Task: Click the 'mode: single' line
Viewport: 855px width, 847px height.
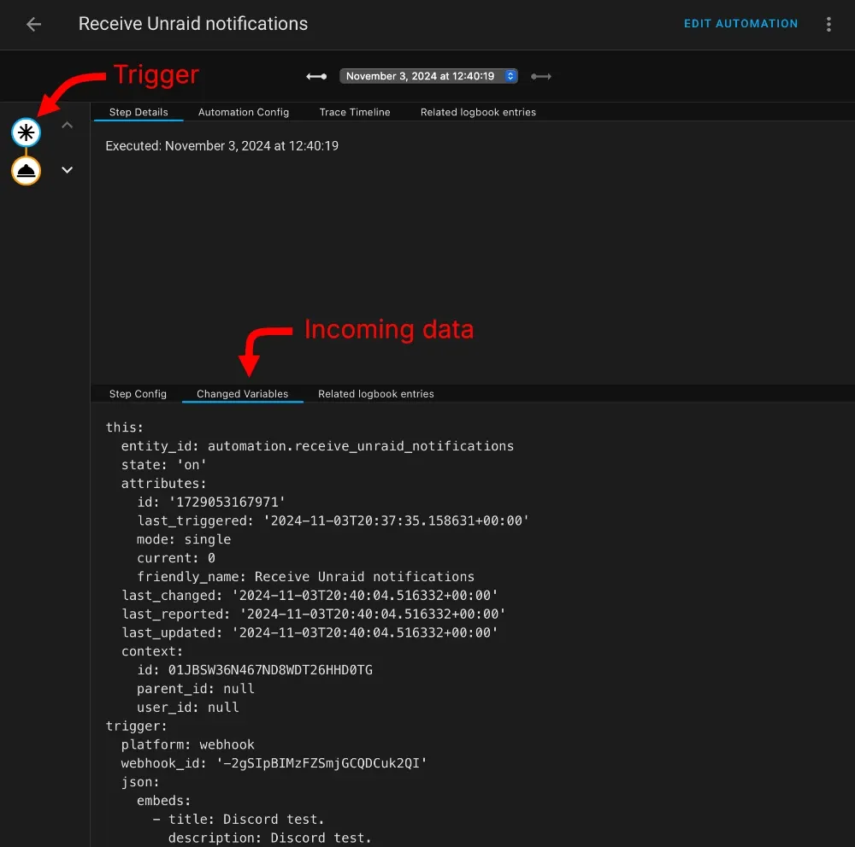Action: 184,539
